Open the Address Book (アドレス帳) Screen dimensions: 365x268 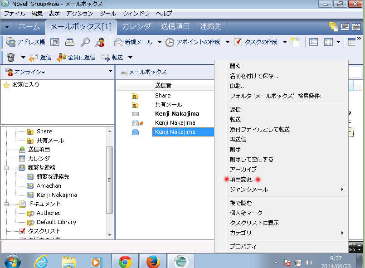pyautogui.click(x=25, y=42)
